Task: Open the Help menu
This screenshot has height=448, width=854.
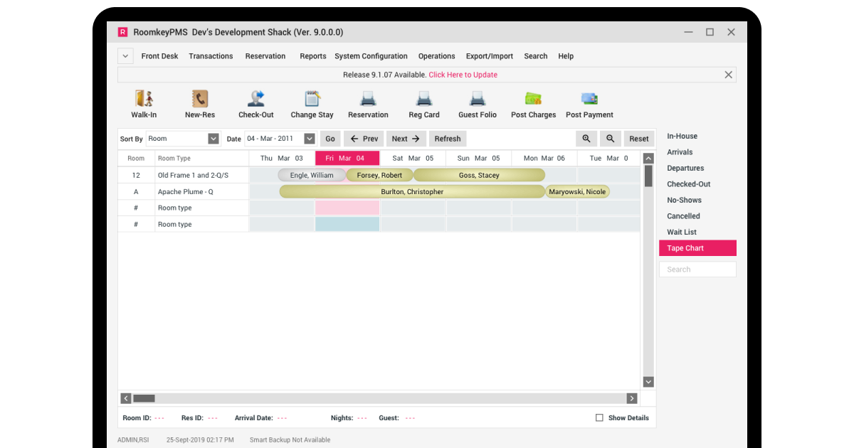Action: click(566, 56)
